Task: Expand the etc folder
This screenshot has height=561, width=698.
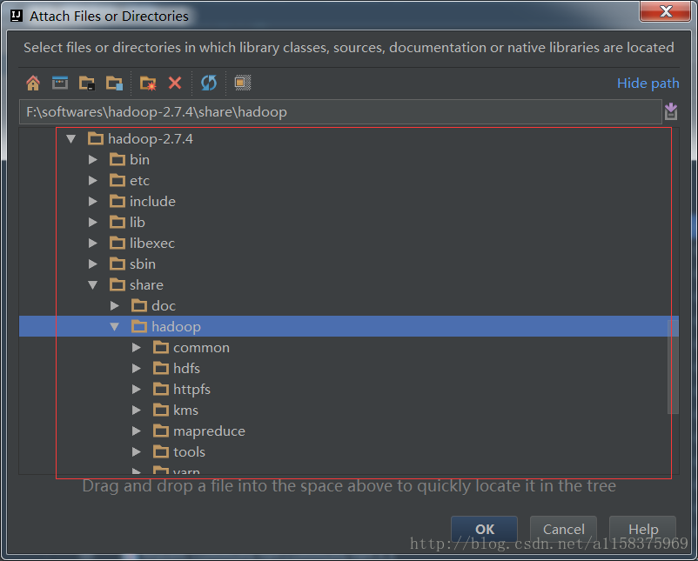Action: click(92, 181)
